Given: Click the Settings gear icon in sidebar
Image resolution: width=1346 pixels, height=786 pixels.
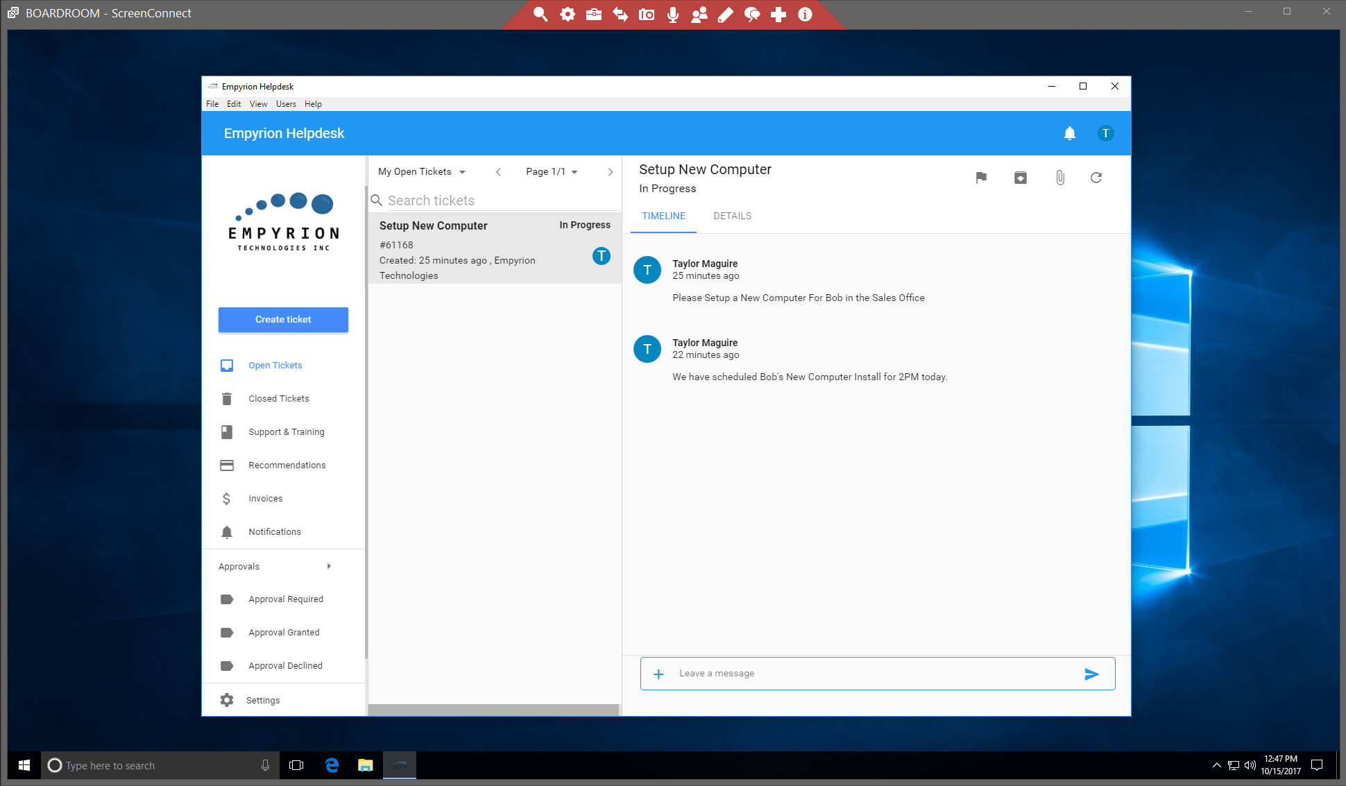Looking at the screenshot, I should pos(227,700).
